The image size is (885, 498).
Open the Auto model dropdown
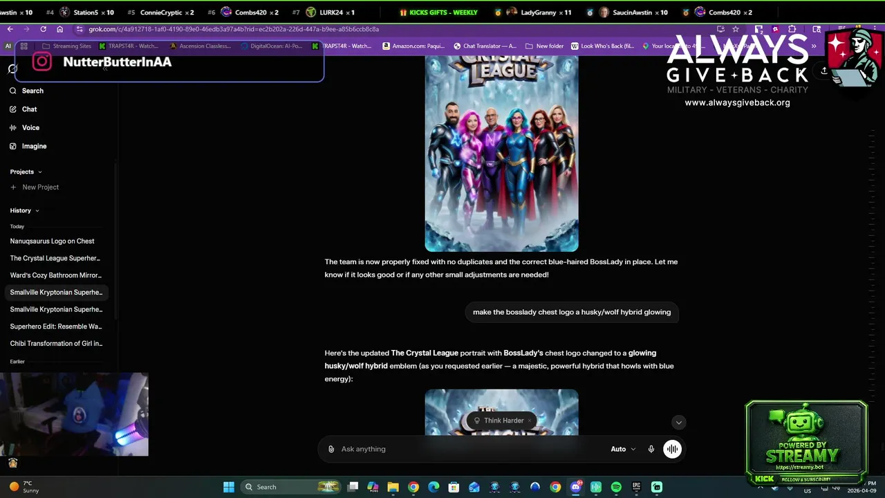[x=623, y=449]
